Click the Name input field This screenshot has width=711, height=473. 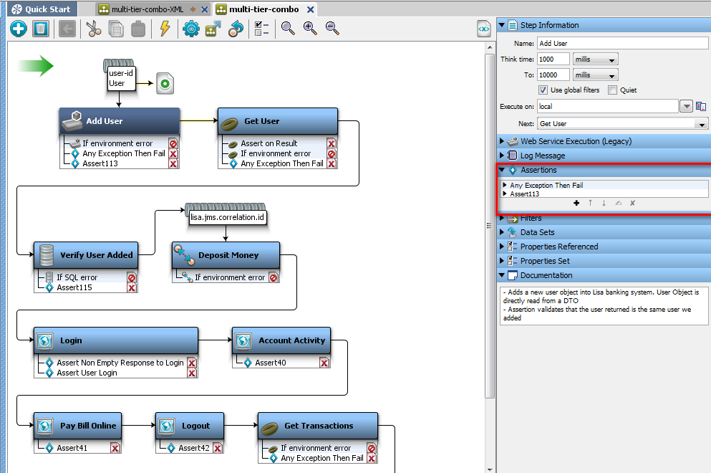(x=621, y=43)
